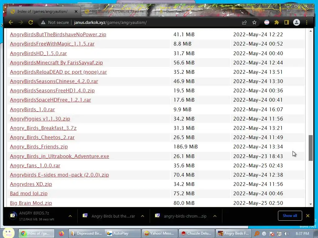Download AngryBirds_1.0.rar
Image resolution: width=318 pixels, height=238 pixels.
point(32,109)
